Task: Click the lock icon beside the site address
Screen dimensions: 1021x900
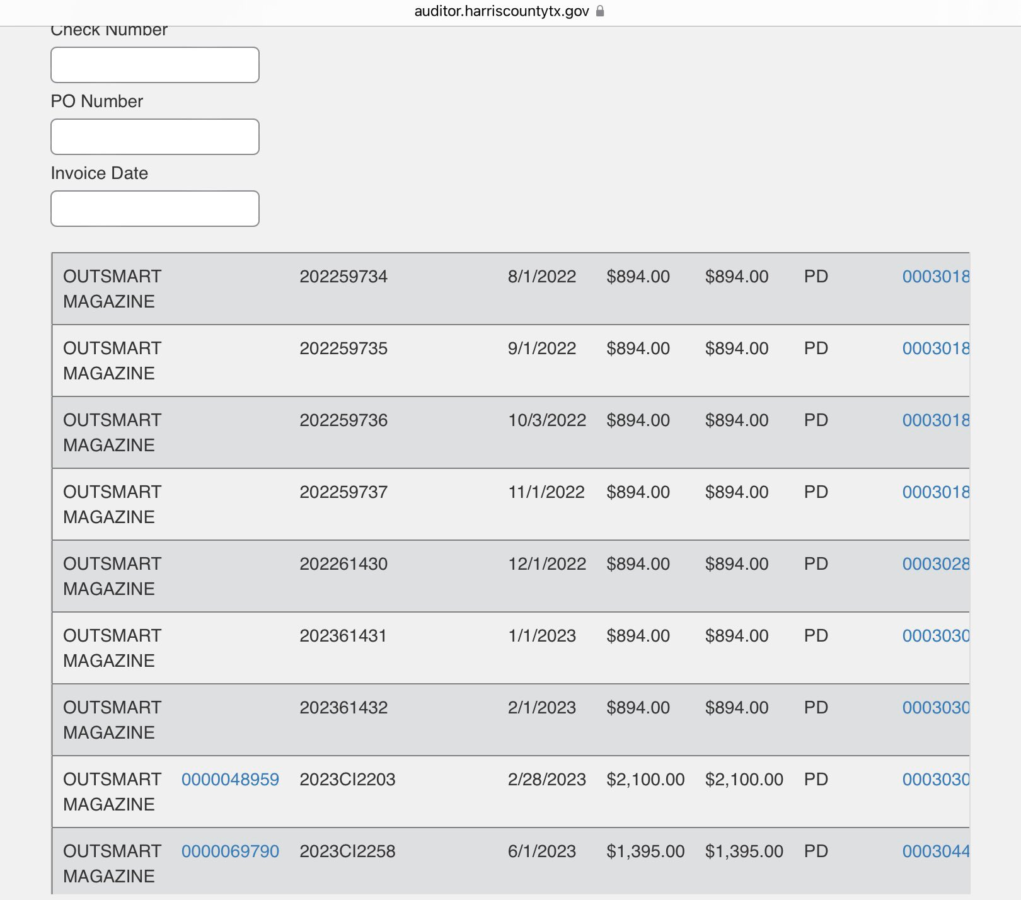Action: pos(600,11)
